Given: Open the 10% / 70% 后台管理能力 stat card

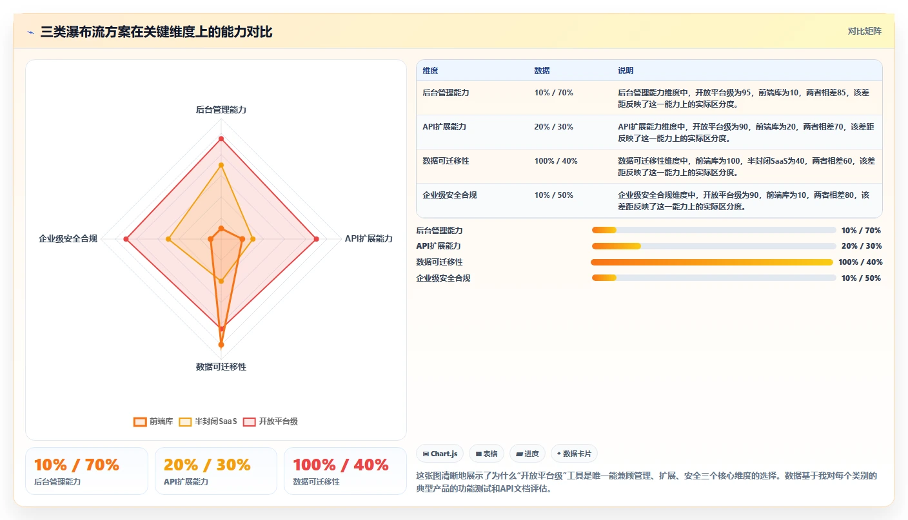Looking at the screenshot, I should (86, 471).
